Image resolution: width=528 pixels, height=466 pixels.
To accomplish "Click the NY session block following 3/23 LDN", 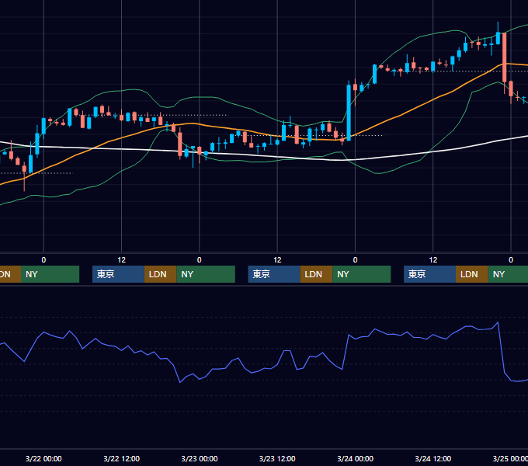I will pyautogui.click(x=362, y=274).
